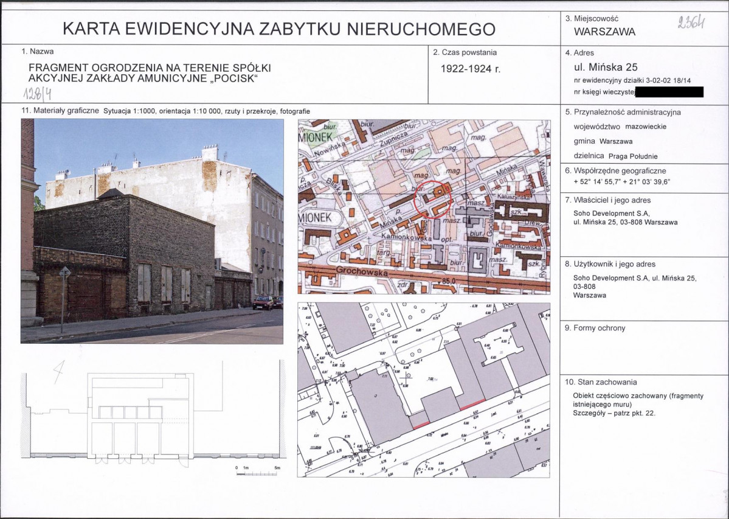This screenshot has height=519, width=729.
Task: Click the label '9. Formy ochrony'
Action: click(x=595, y=328)
